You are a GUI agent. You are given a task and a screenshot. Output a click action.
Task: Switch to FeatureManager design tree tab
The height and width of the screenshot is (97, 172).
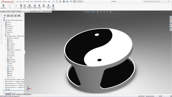(5, 16)
